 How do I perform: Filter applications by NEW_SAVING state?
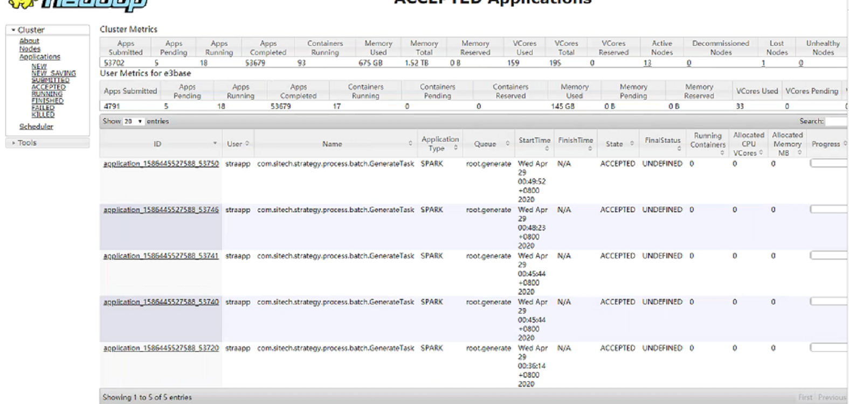[x=53, y=73]
